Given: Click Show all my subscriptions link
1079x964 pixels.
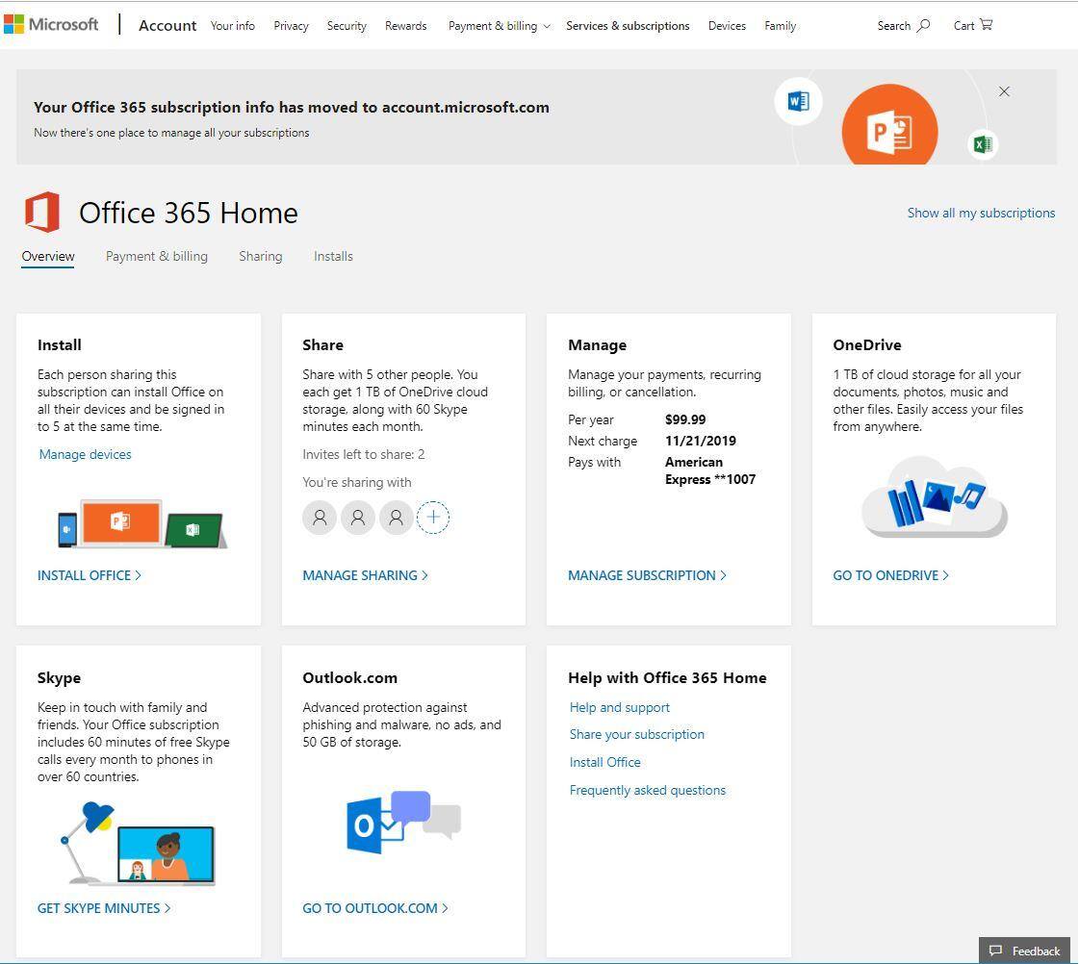Looking at the screenshot, I should point(981,213).
